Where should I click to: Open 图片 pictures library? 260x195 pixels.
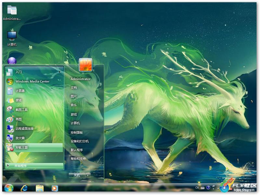[74, 96]
